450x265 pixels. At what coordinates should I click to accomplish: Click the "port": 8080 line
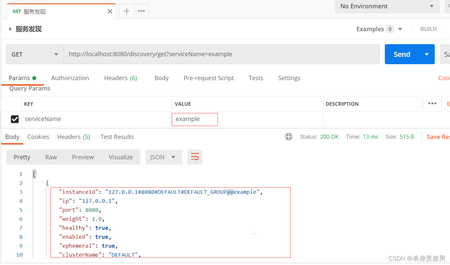pos(80,210)
